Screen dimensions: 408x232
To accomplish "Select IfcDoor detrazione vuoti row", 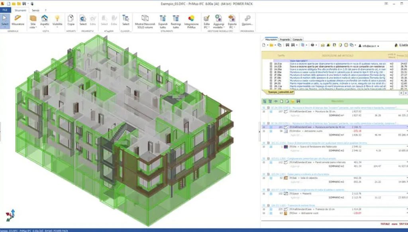I will tap(334, 213).
